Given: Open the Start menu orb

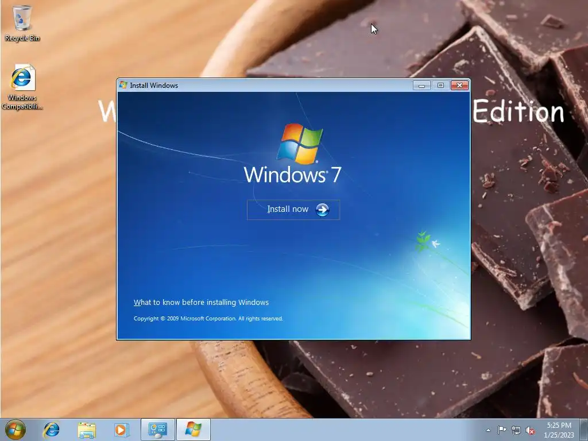Looking at the screenshot, I should click(16, 430).
